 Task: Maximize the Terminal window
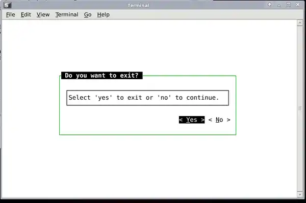pos(288,5)
